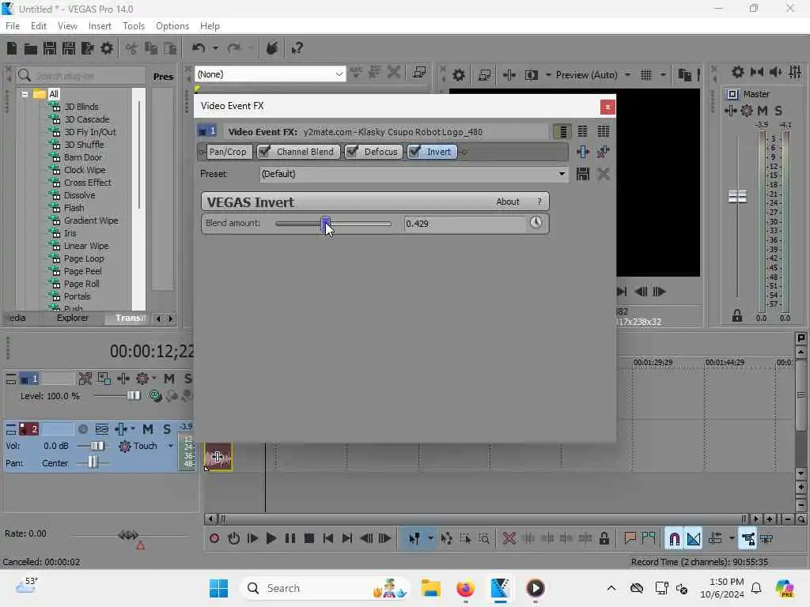Undo last action with toolbar arrow

[x=199, y=48]
